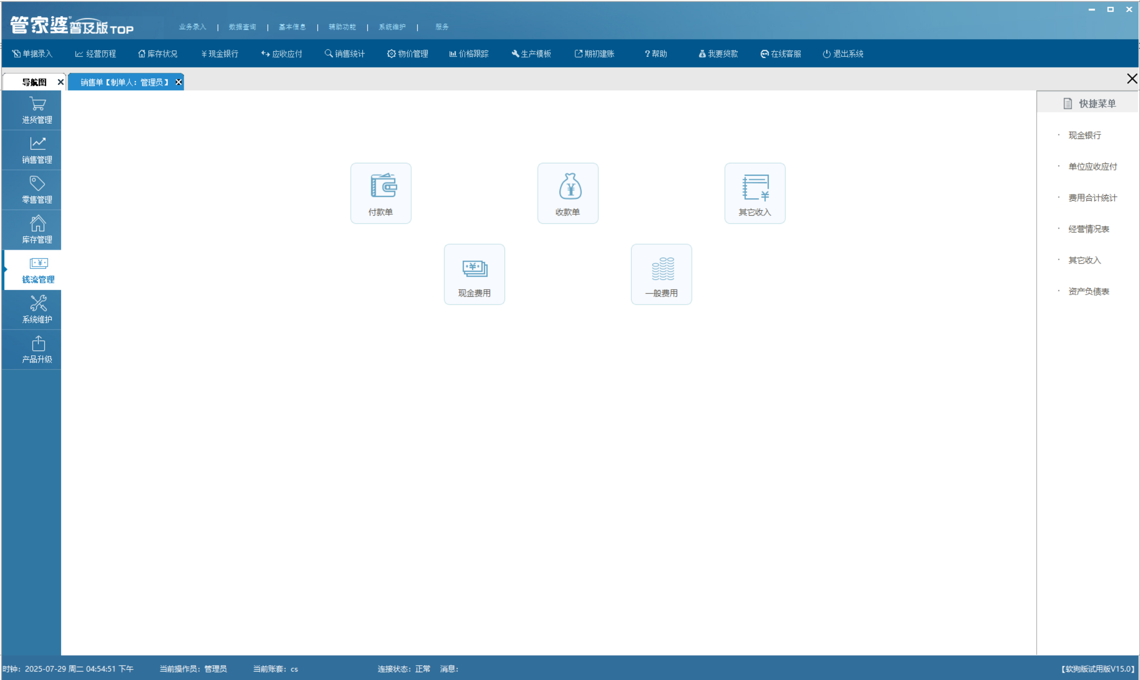Click the 退出系统 toolbar button

pyautogui.click(x=843, y=53)
